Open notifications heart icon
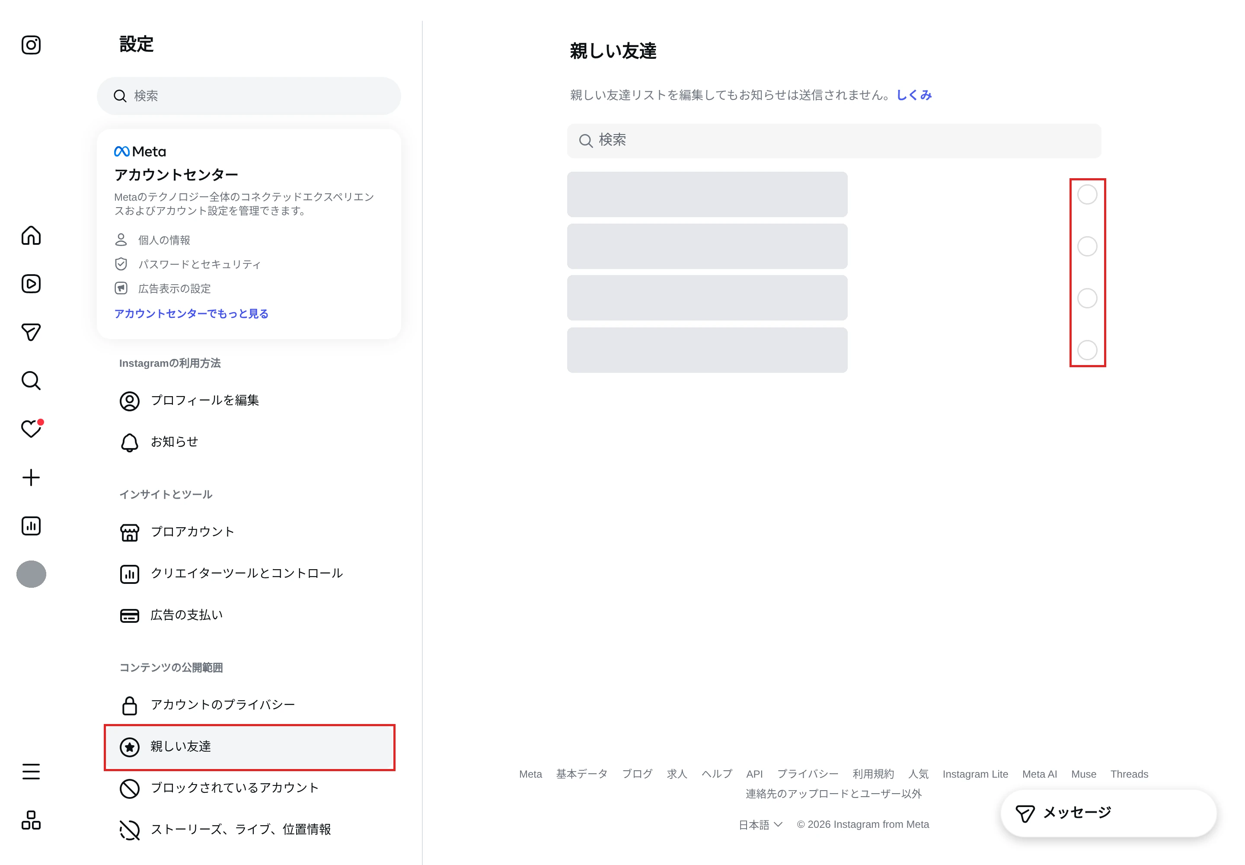 point(32,428)
